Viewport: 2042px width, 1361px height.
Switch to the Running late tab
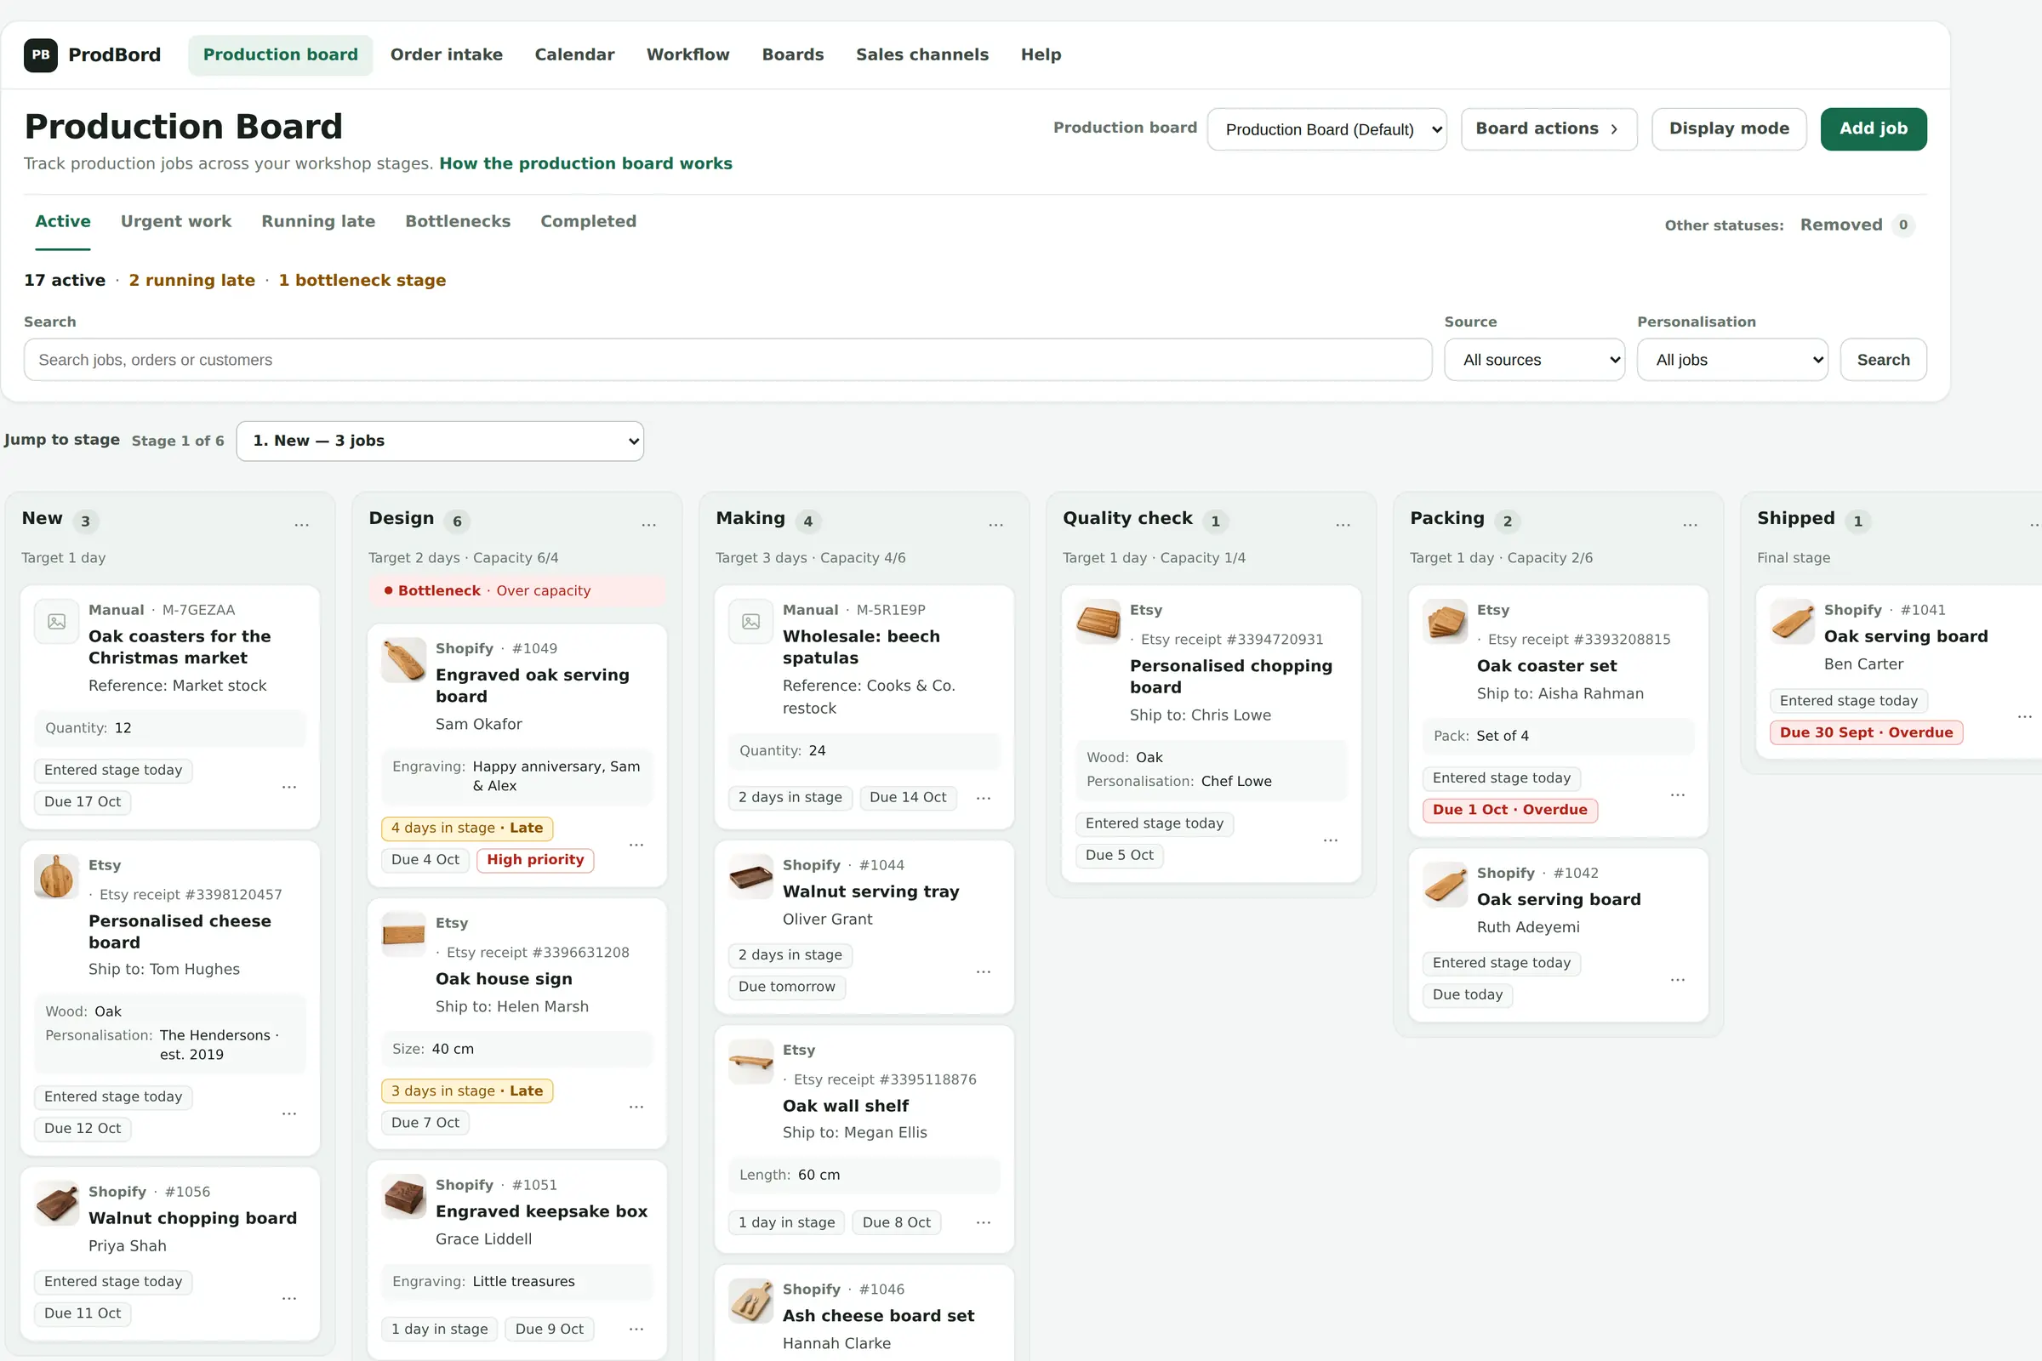point(318,221)
